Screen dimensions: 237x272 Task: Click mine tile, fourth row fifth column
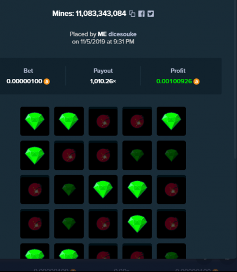(171, 224)
